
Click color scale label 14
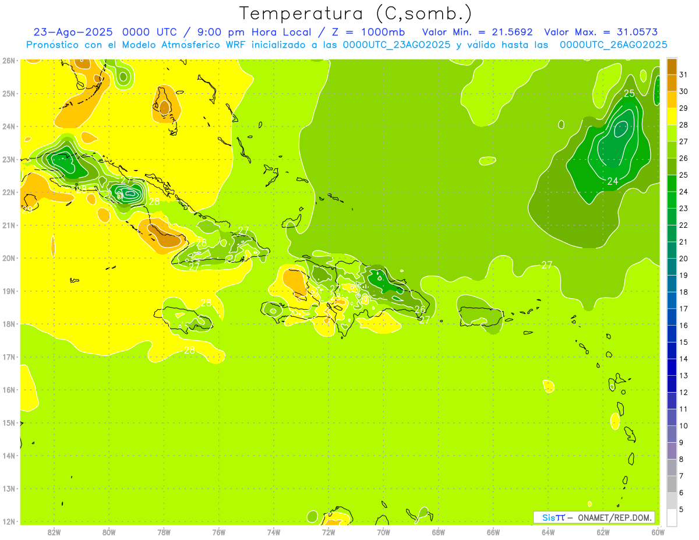pyautogui.click(x=683, y=358)
